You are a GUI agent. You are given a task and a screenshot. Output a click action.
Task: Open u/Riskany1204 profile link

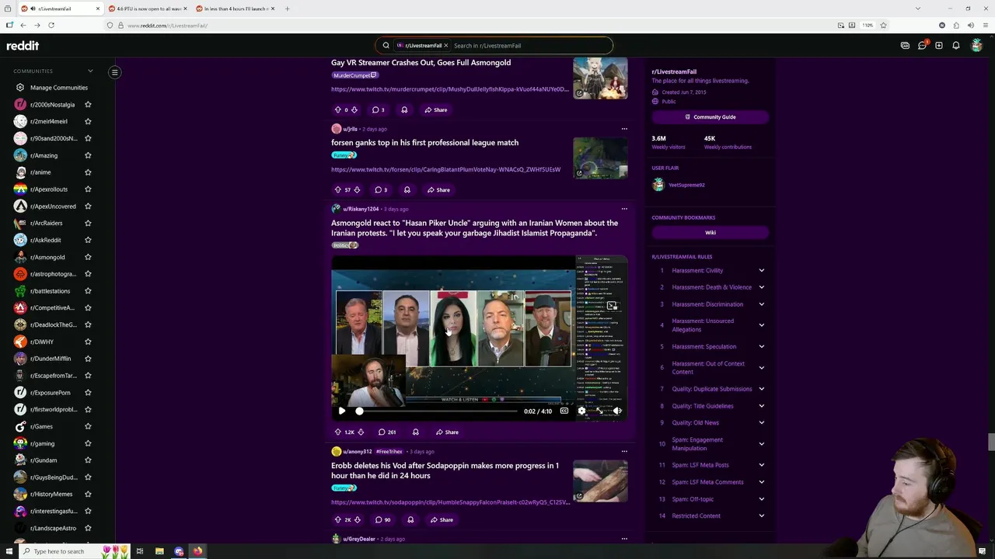pyautogui.click(x=361, y=209)
